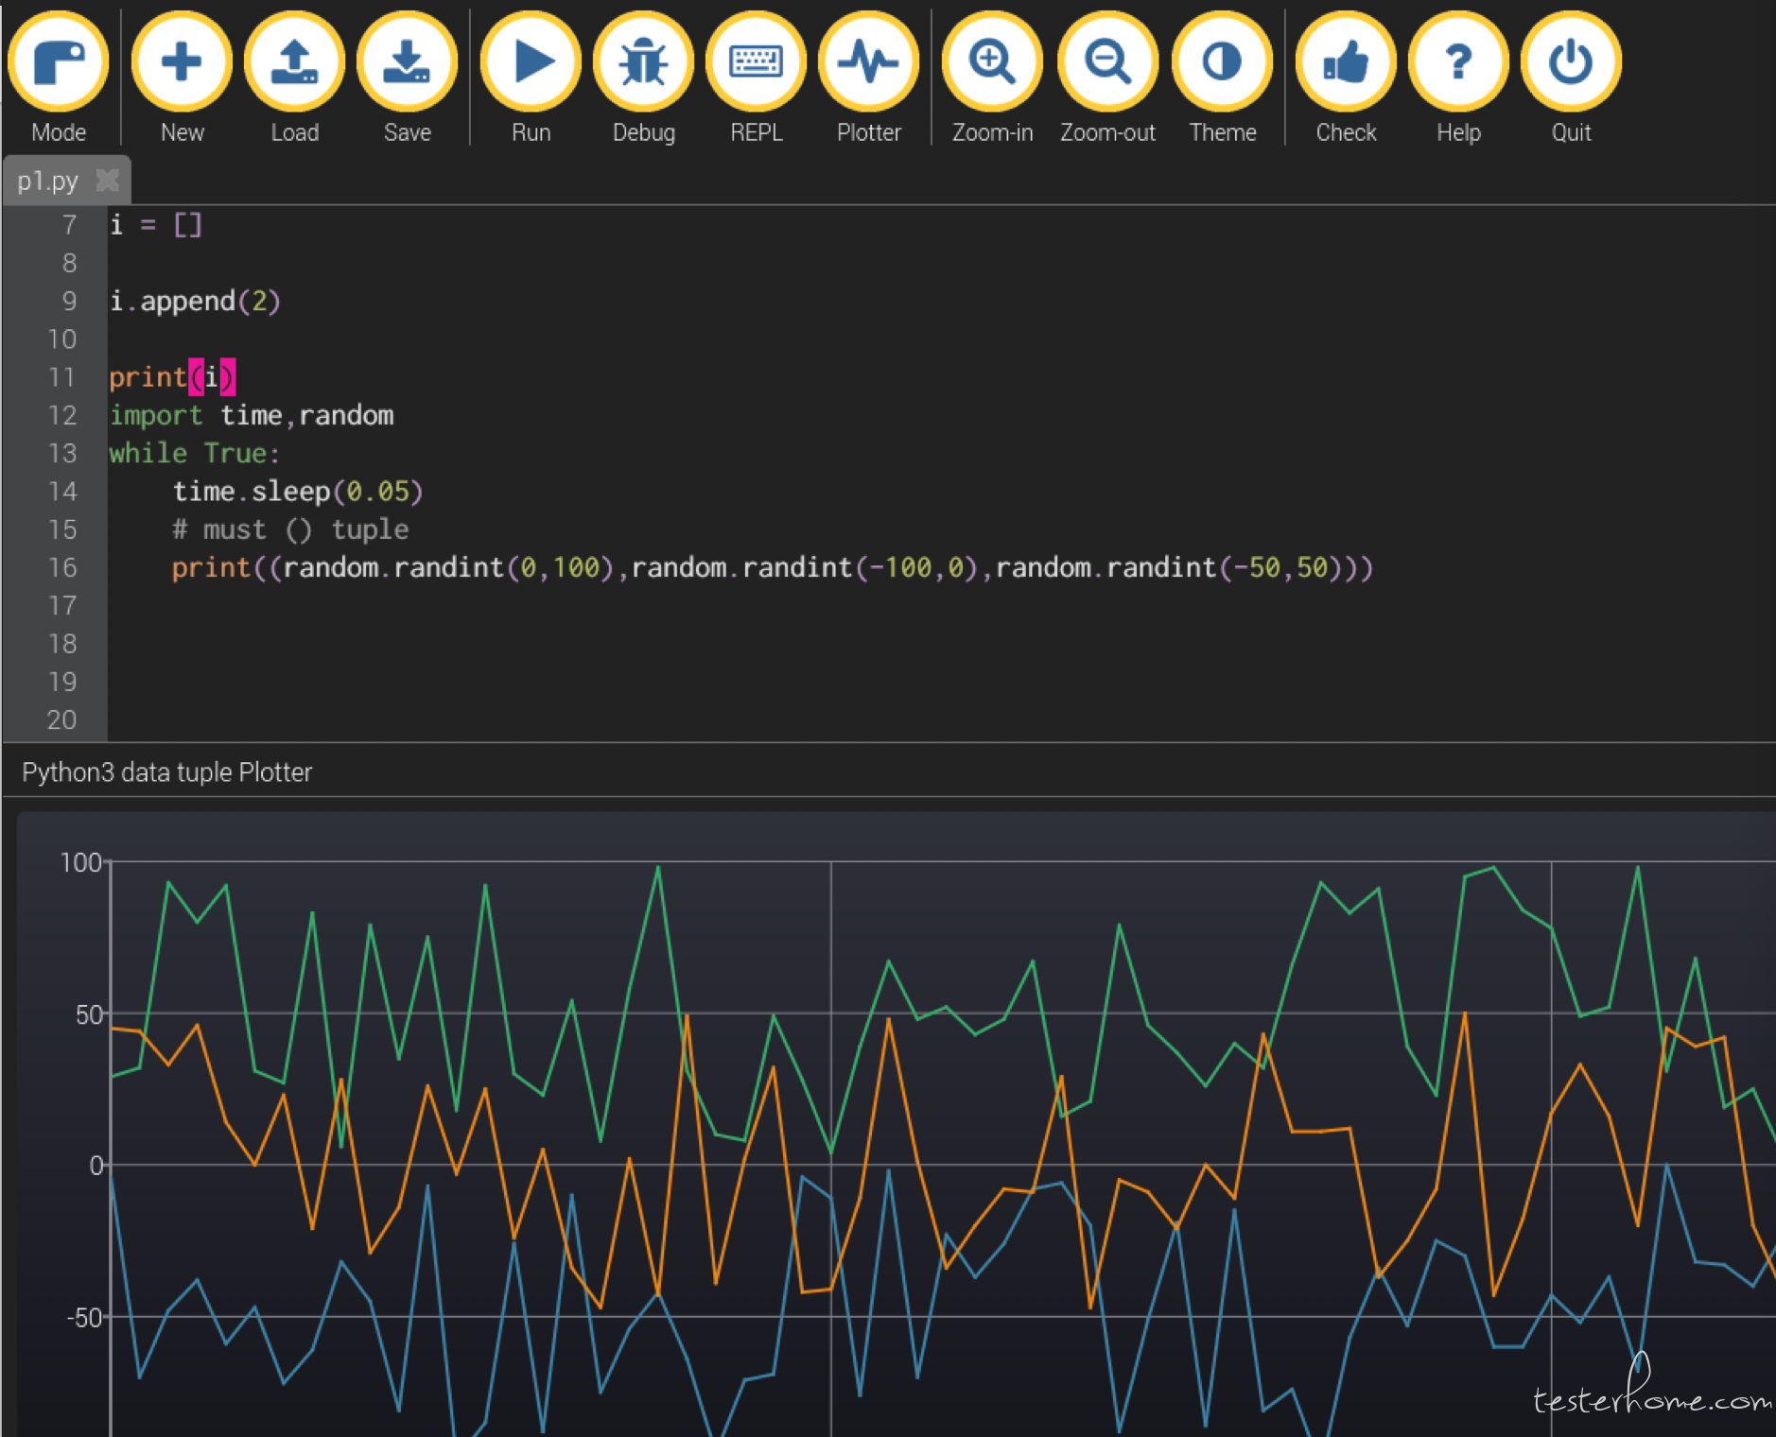
Task: Toggle the Plotter panel
Action: click(x=868, y=78)
